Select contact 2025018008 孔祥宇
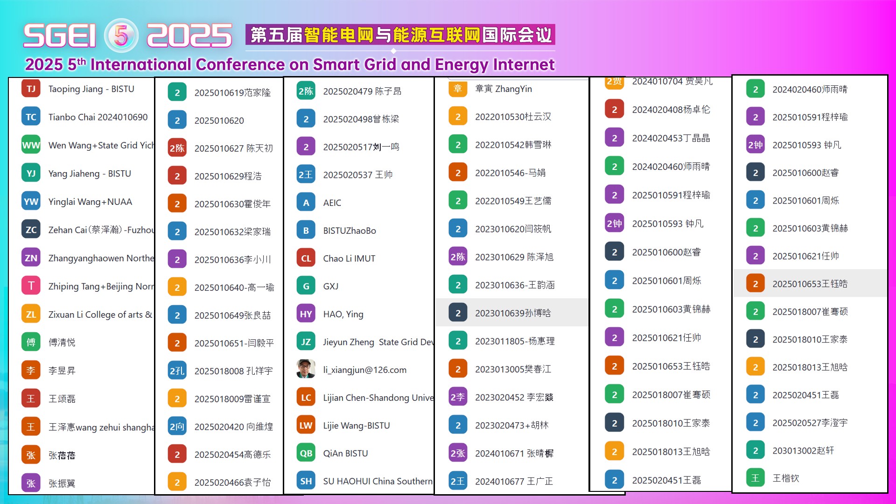Screen dimensions: 896x504 tap(224, 371)
